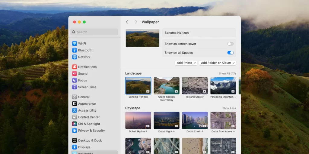Click the Wi-Fi icon in sidebar
The width and height of the screenshot is (309, 154).
click(75, 44)
